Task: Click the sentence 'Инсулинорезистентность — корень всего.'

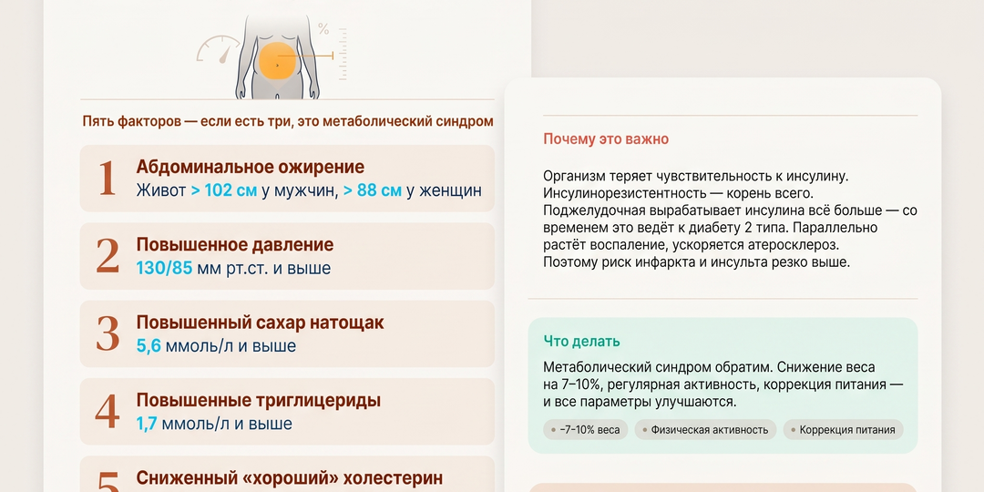Action: (x=678, y=193)
